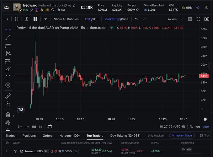Select the trend line drawing tool

(x=8, y=37)
